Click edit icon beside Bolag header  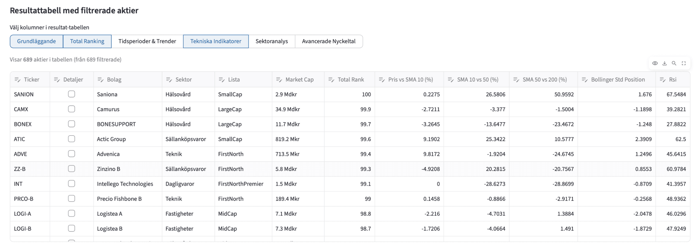tap(100, 80)
